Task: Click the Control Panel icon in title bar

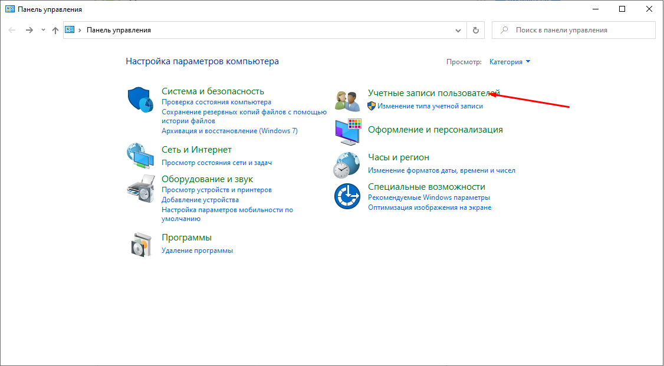Action: pos(10,9)
